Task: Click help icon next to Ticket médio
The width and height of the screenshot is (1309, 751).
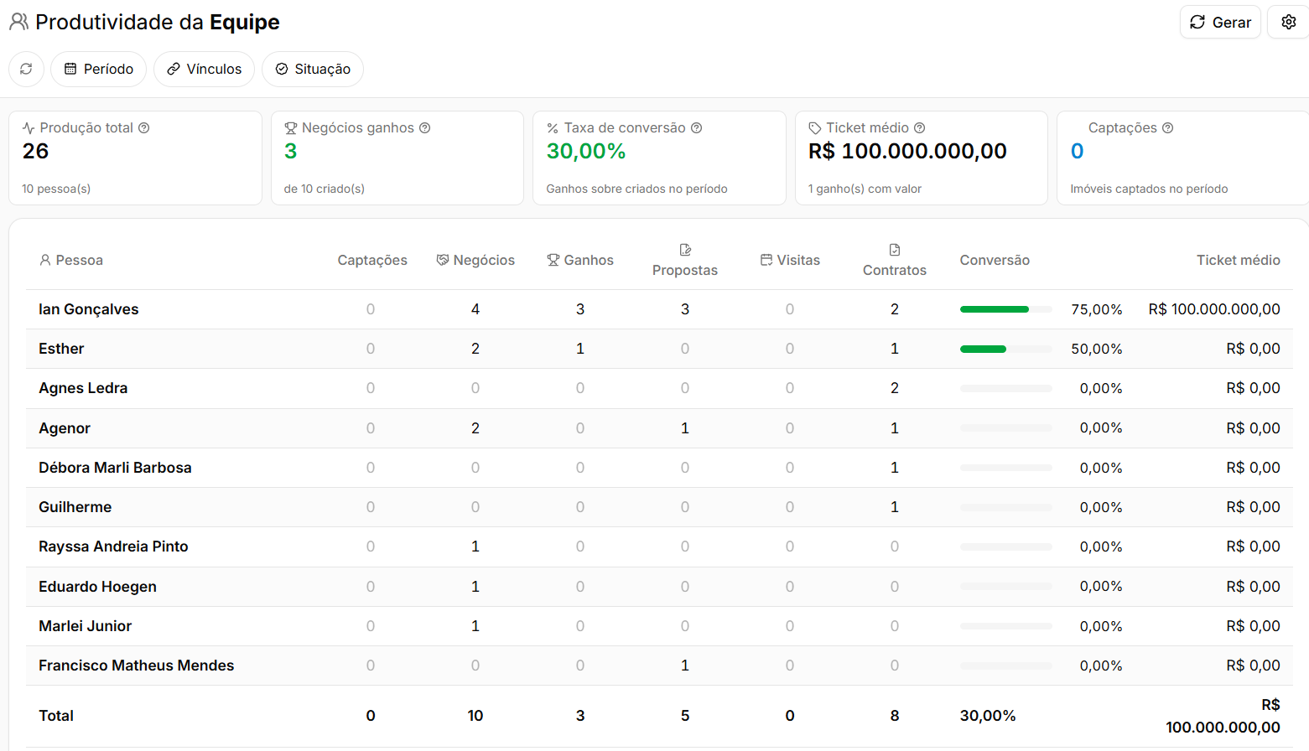Action: [x=920, y=128]
